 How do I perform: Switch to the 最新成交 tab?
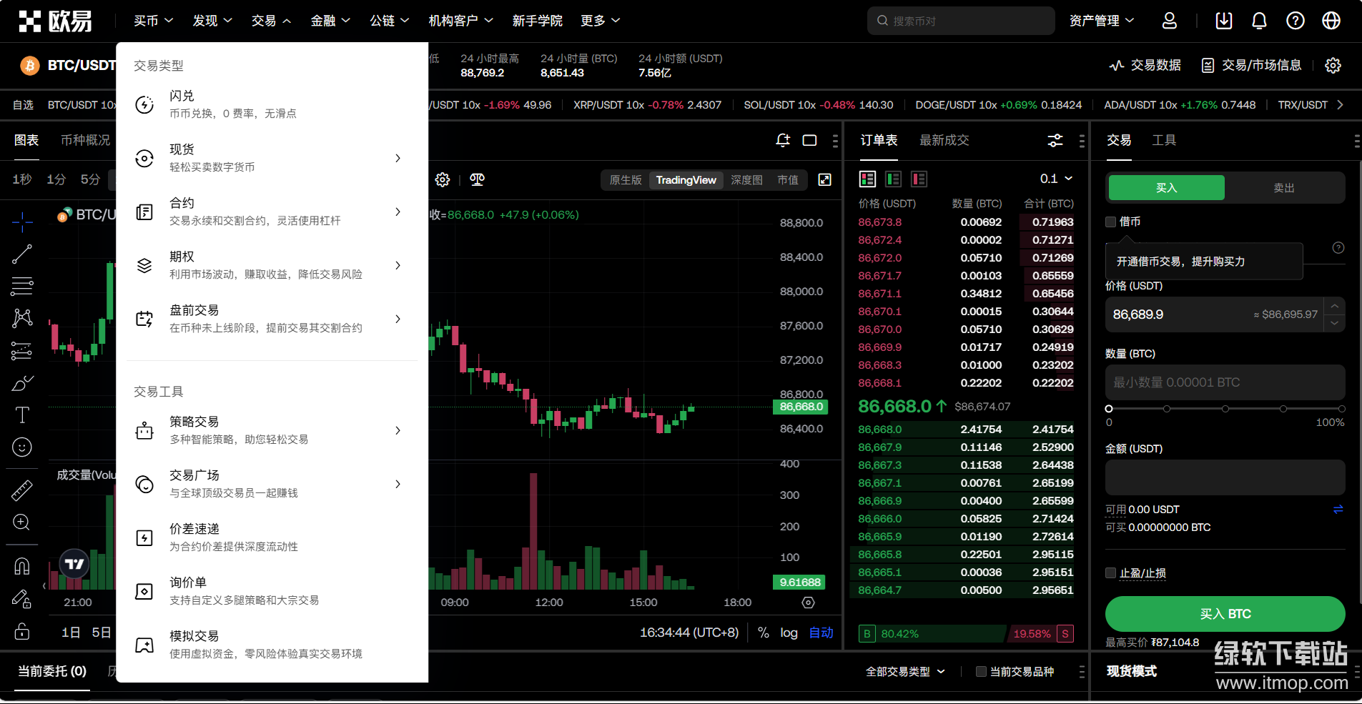pos(944,140)
